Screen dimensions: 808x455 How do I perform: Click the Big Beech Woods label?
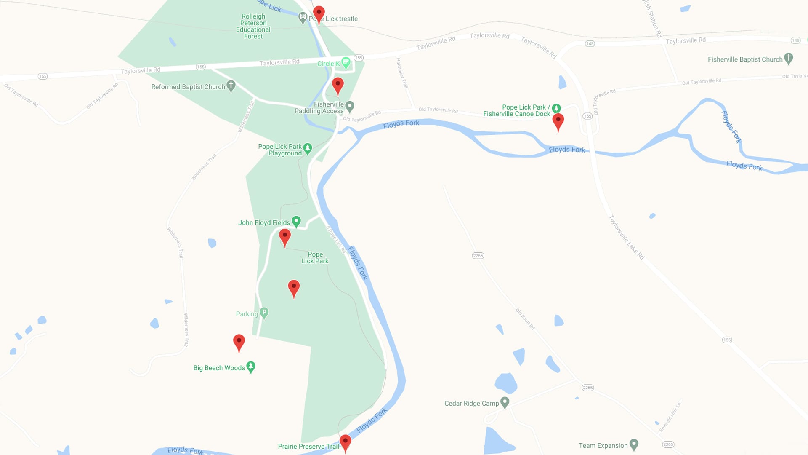tap(219, 368)
